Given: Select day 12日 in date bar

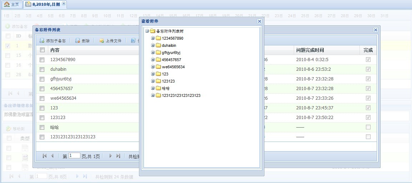Looking at the screenshot, I should pyautogui.click(x=134, y=16).
